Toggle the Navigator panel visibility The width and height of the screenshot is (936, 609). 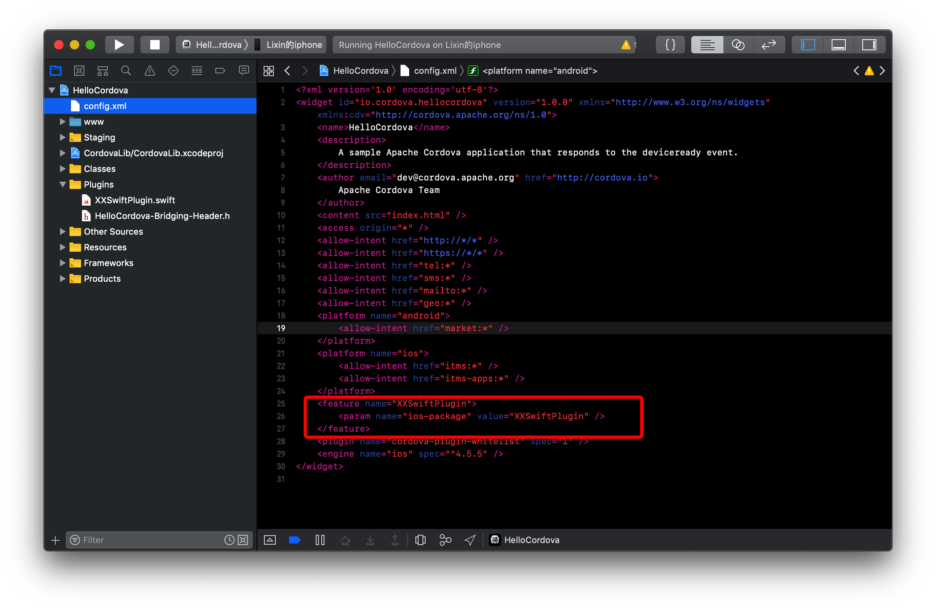click(808, 45)
